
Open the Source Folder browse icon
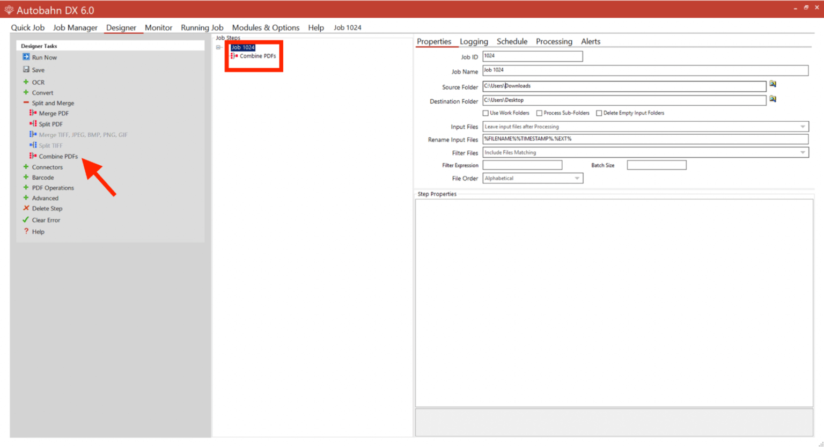click(x=772, y=84)
